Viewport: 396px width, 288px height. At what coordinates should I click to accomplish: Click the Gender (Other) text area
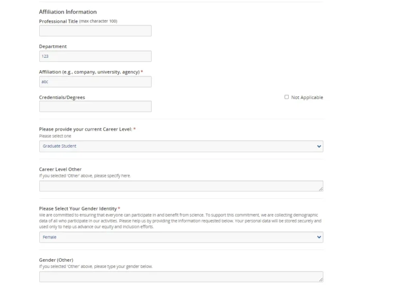[x=180, y=277]
